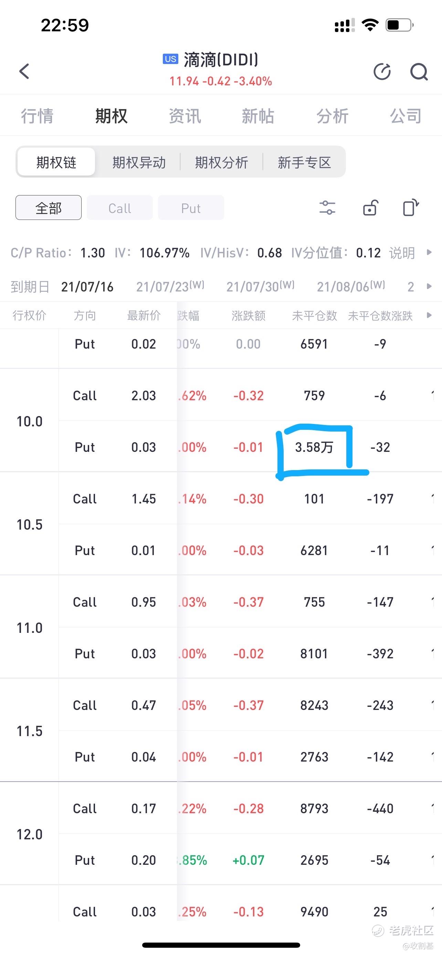Expand more table columns arrow
The height and width of the screenshot is (956, 442).
(x=429, y=315)
